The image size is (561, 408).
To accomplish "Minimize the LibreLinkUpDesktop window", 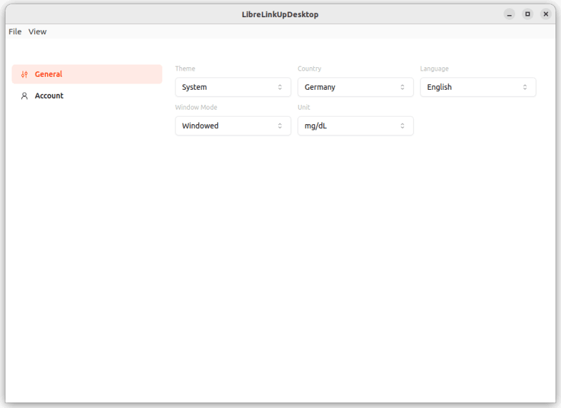I will [x=509, y=14].
